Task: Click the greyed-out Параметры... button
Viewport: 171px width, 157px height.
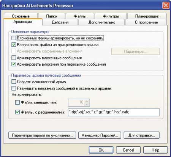Action: tap(135, 51)
